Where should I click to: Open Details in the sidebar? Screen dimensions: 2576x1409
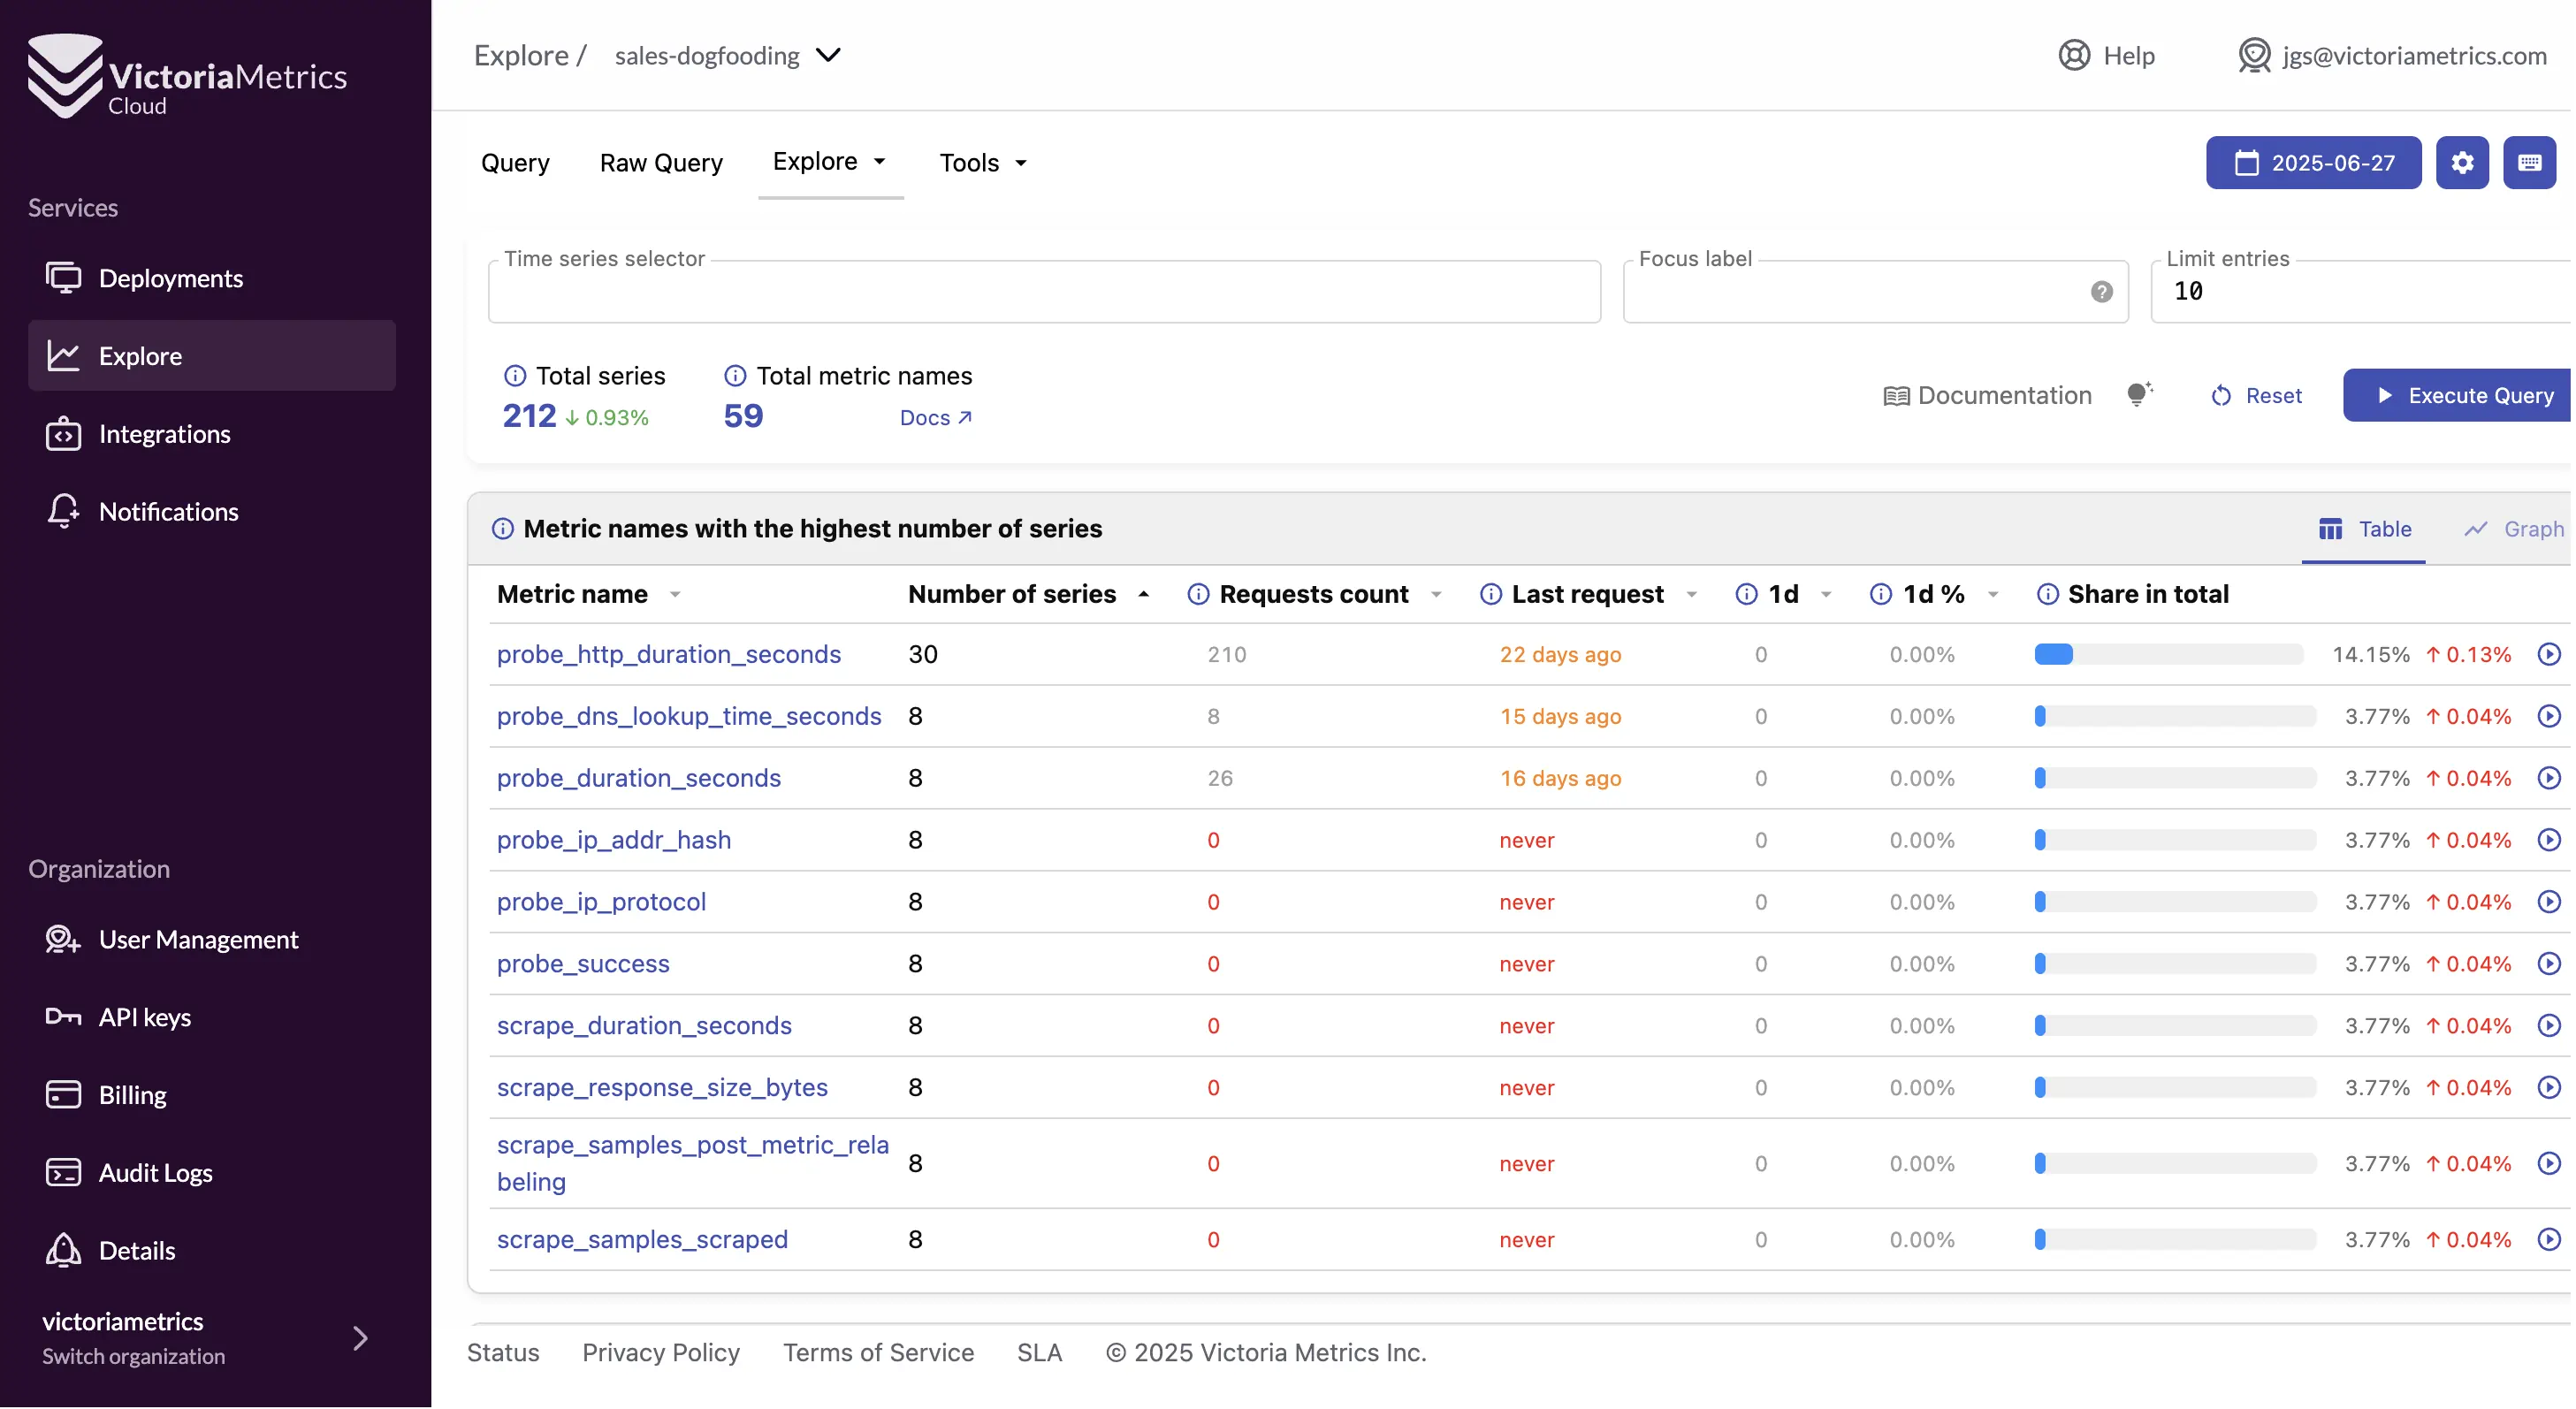coord(212,1252)
